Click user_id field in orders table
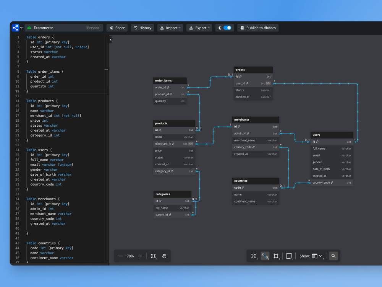Viewport: 382px width, 287px height. (x=253, y=83)
